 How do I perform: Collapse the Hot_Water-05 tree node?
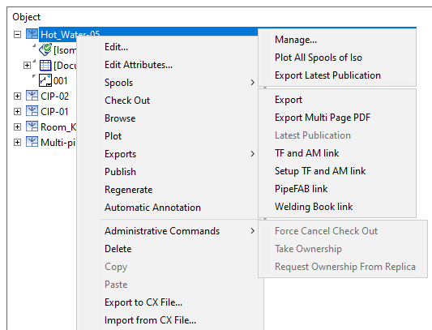[17, 35]
